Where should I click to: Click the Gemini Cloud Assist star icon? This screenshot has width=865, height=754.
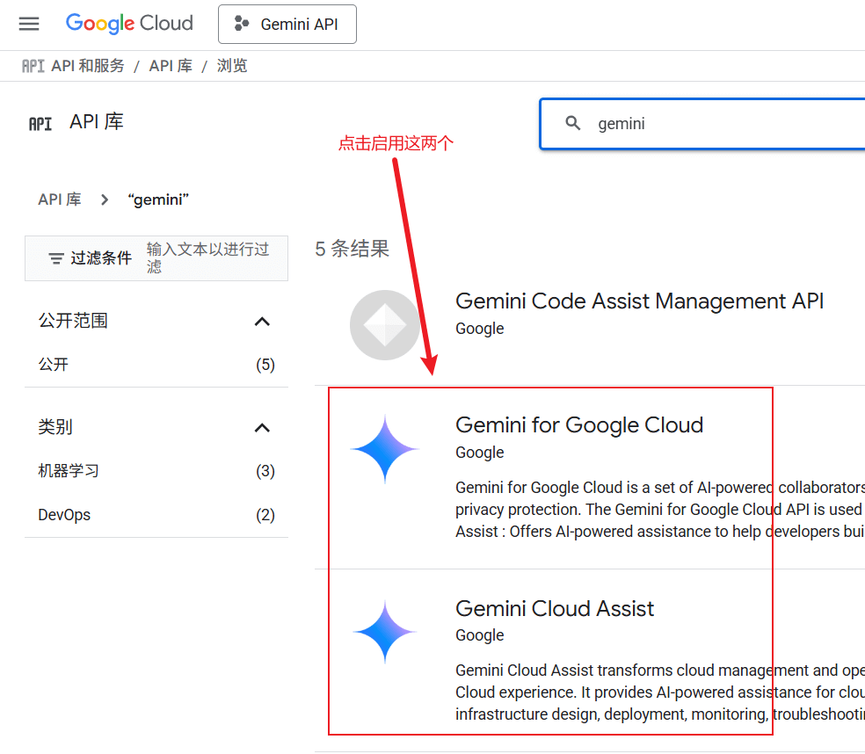point(384,632)
